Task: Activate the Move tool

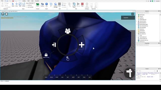Action: point(17,4)
